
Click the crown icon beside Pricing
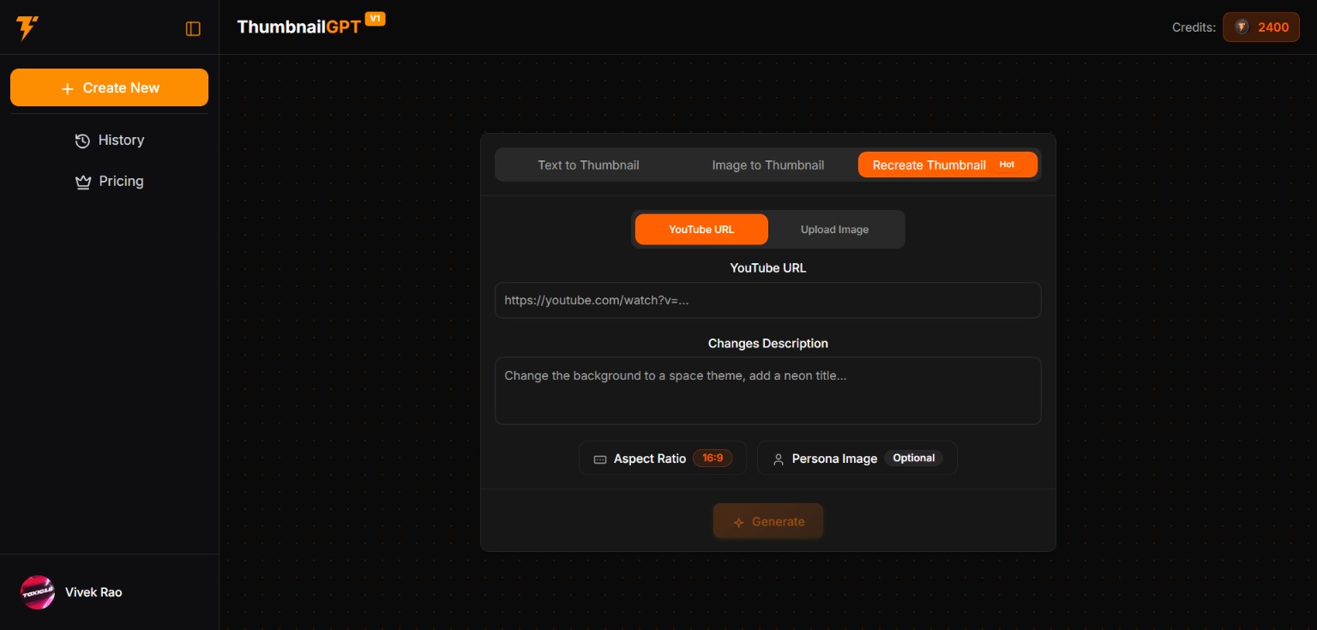[x=82, y=181]
